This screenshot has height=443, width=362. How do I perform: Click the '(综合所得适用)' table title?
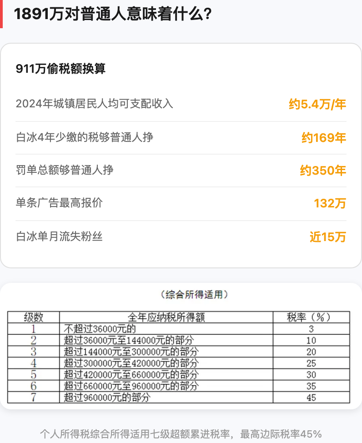(194, 295)
